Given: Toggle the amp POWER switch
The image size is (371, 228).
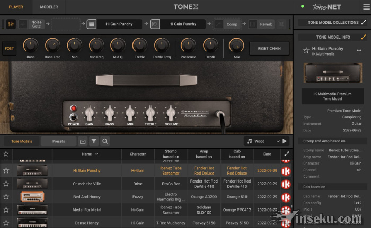Looking at the screenshot, I should pos(73,117).
